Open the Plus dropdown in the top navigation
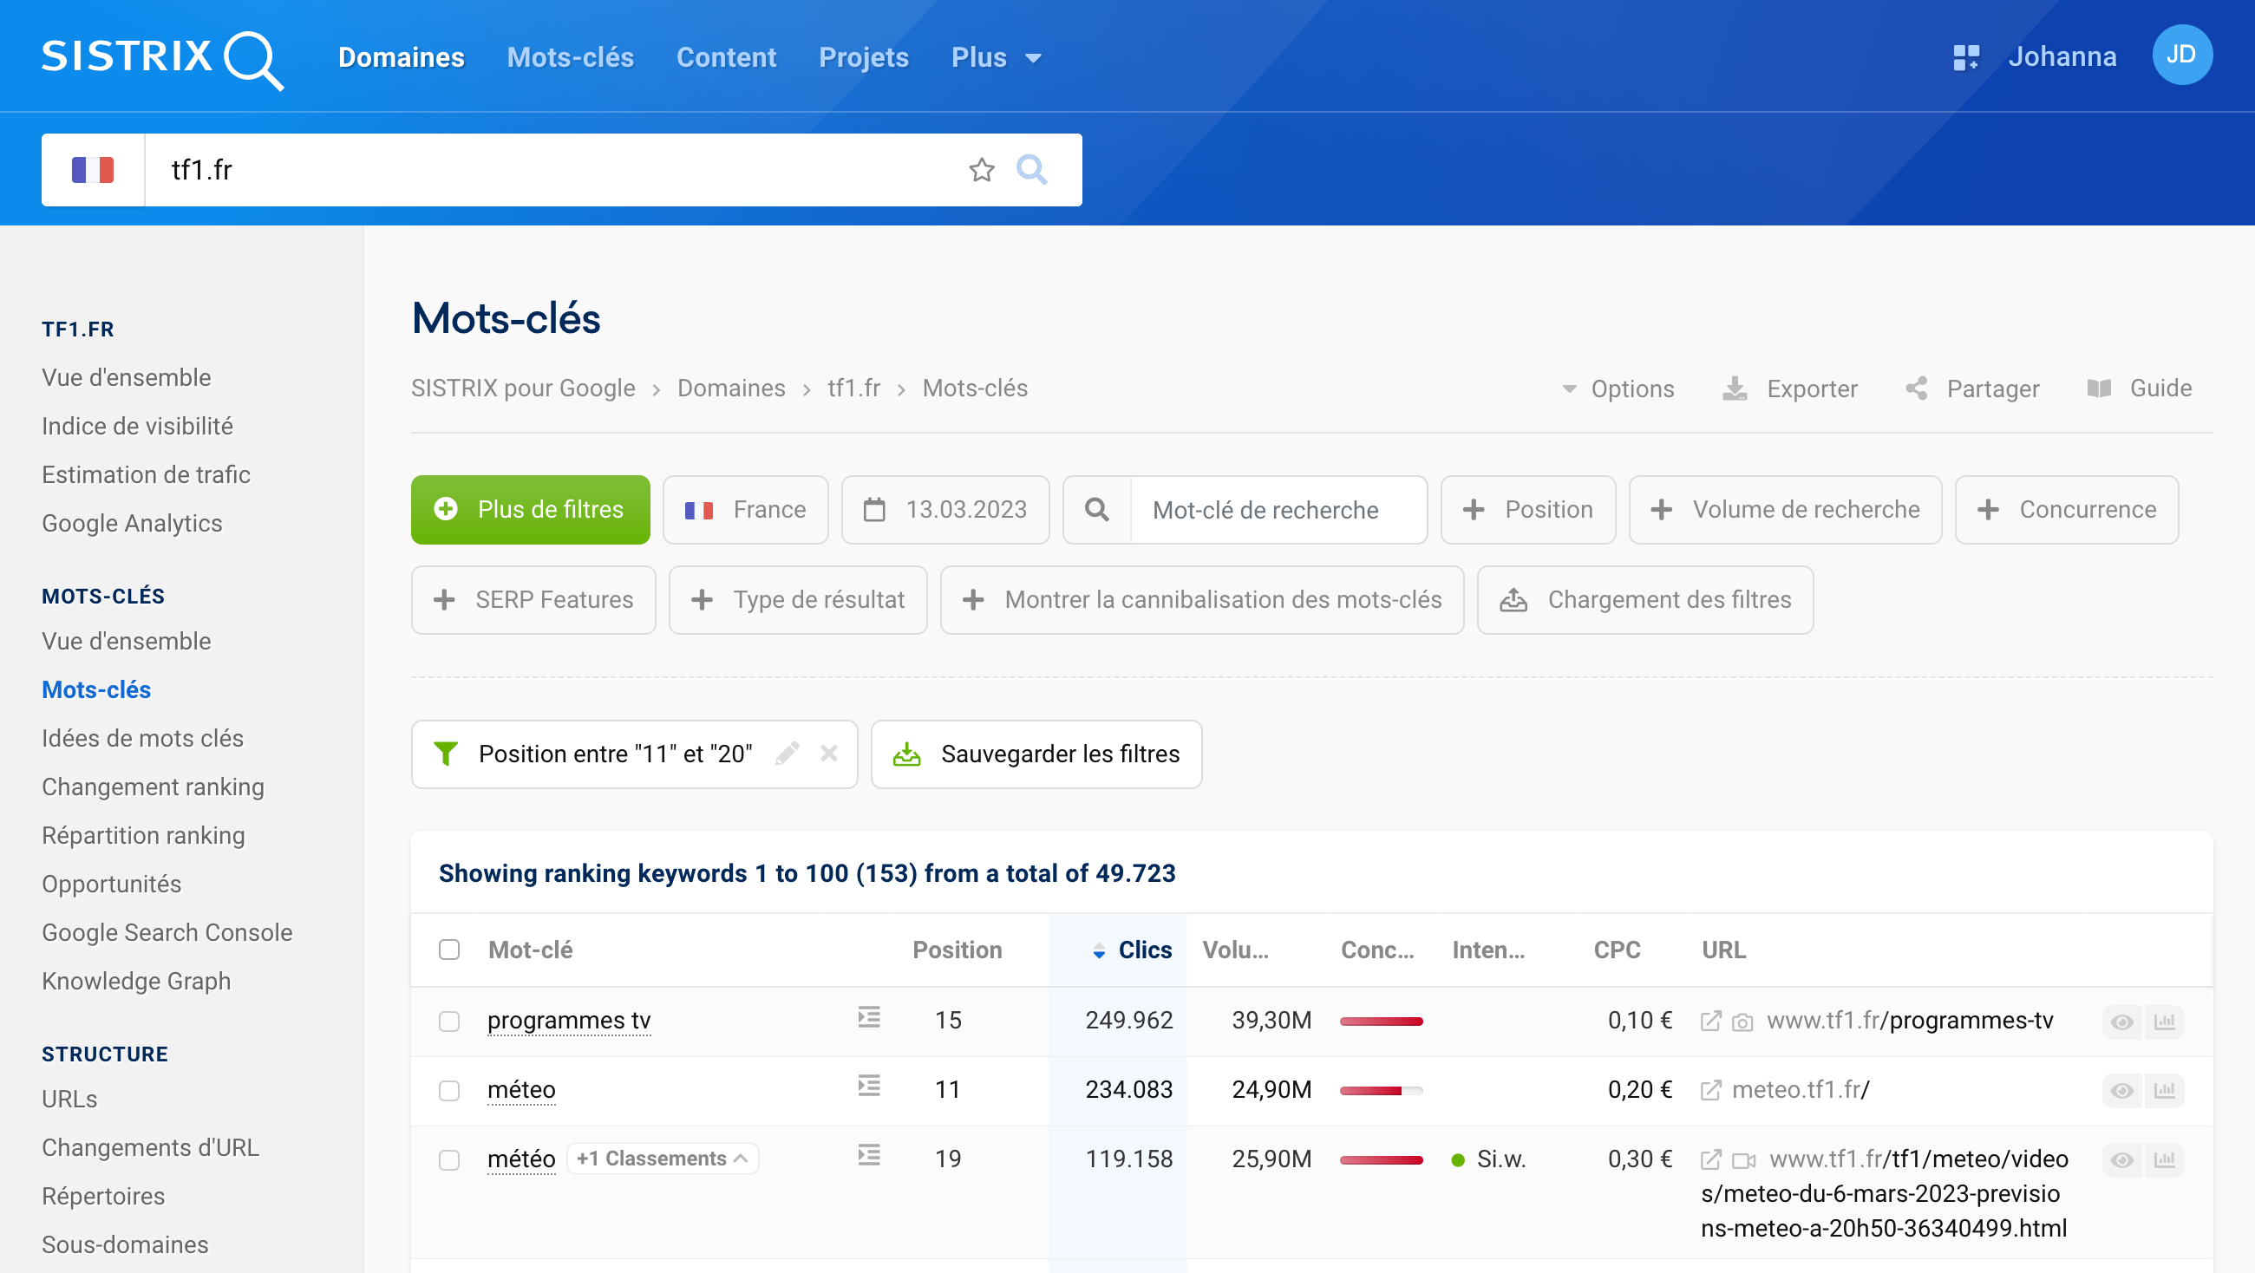The width and height of the screenshot is (2255, 1273). click(x=997, y=58)
